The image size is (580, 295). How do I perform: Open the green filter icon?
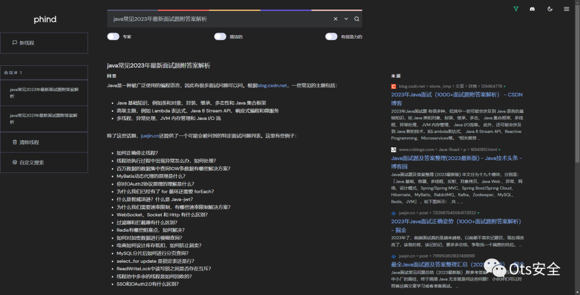point(516,9)
